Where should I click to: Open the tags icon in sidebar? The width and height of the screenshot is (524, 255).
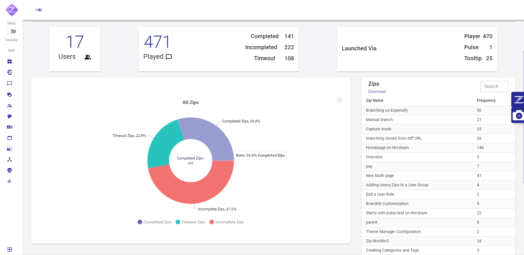[10, 95]
